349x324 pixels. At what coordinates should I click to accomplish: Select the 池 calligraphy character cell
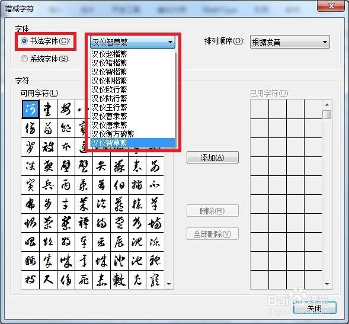point(137,261)
